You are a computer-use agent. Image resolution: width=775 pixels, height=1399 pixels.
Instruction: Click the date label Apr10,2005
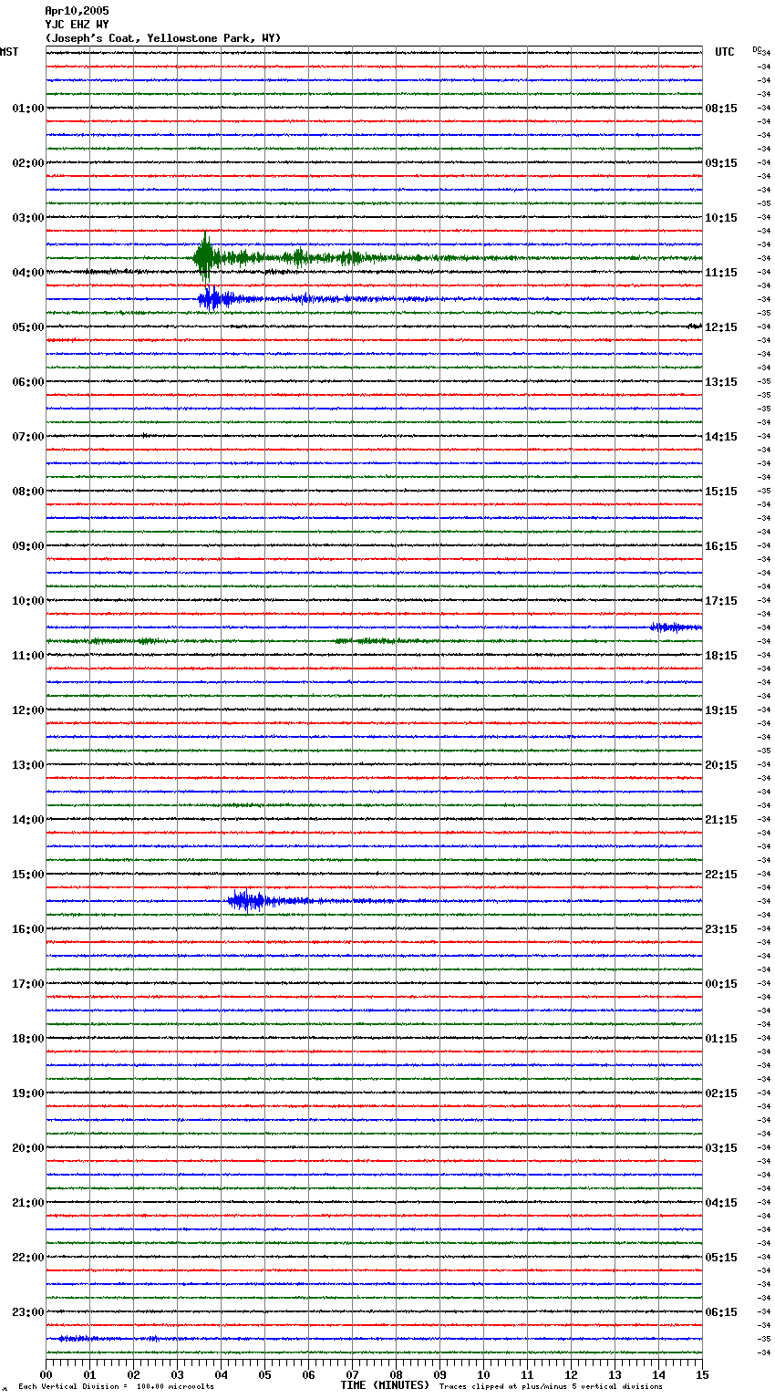(x=77, y=11)
